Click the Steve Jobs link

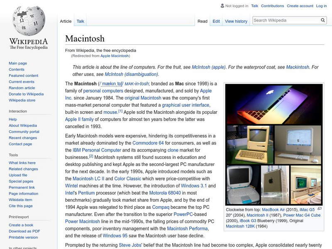[130, 245]
